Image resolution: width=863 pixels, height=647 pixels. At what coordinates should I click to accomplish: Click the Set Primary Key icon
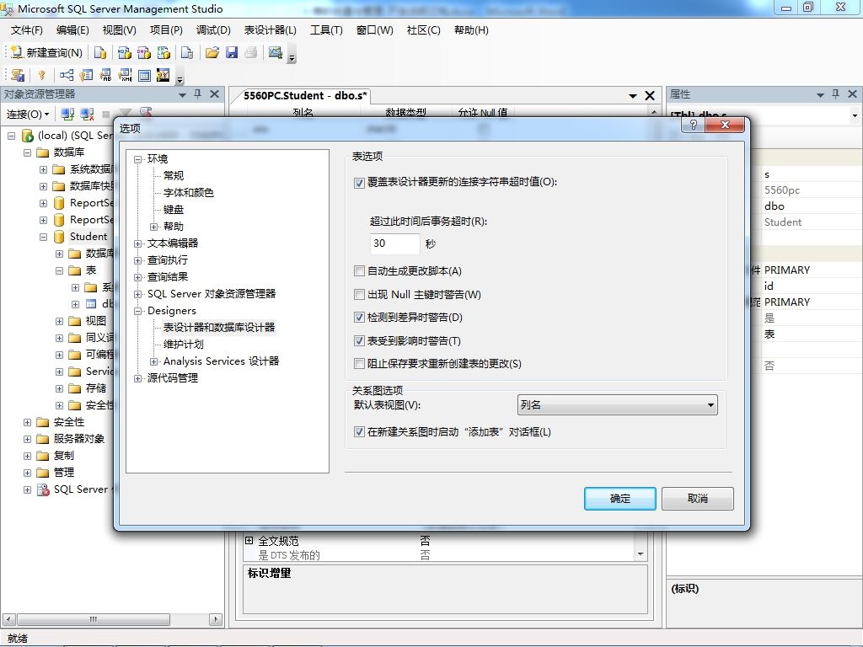pos(42,75)
